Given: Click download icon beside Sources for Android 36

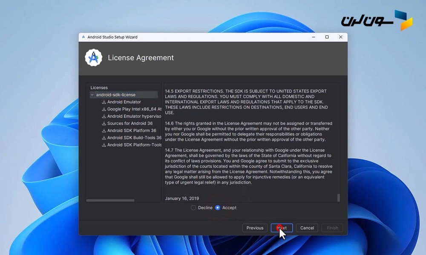Looking at the screenshot, I should [x=104, y=124].
